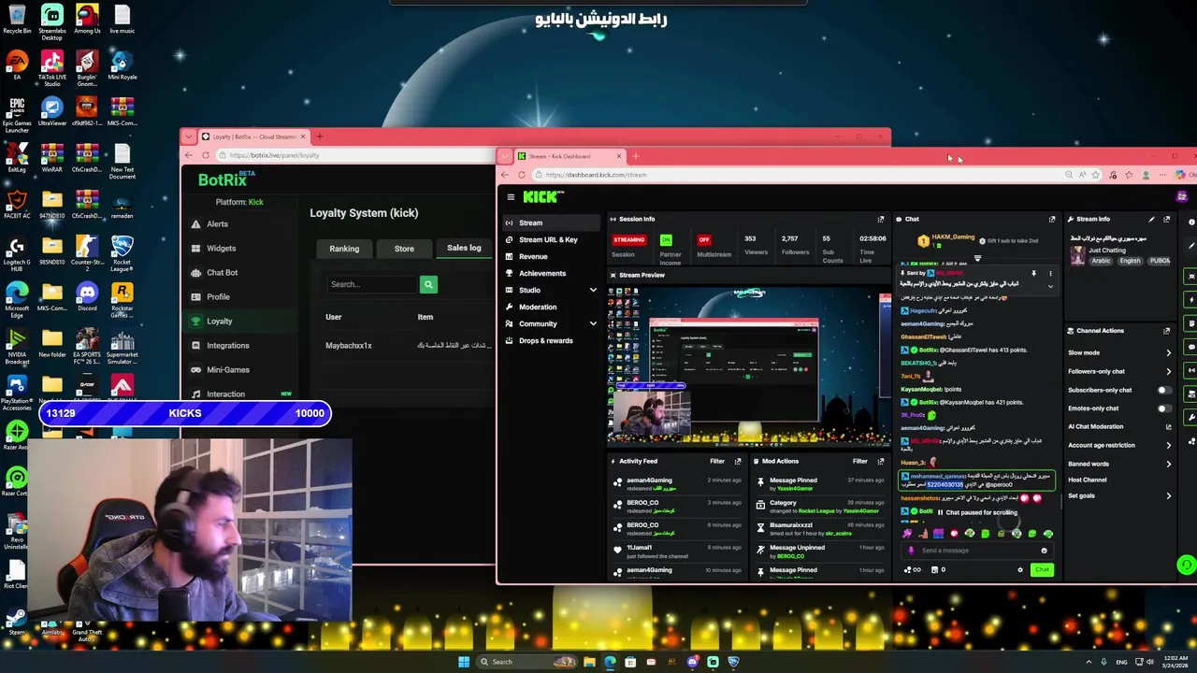Open AI Chat Moderation link
Image resolution: width=1197 pixels, height=673 pixels.
(x=1120, y=427)
